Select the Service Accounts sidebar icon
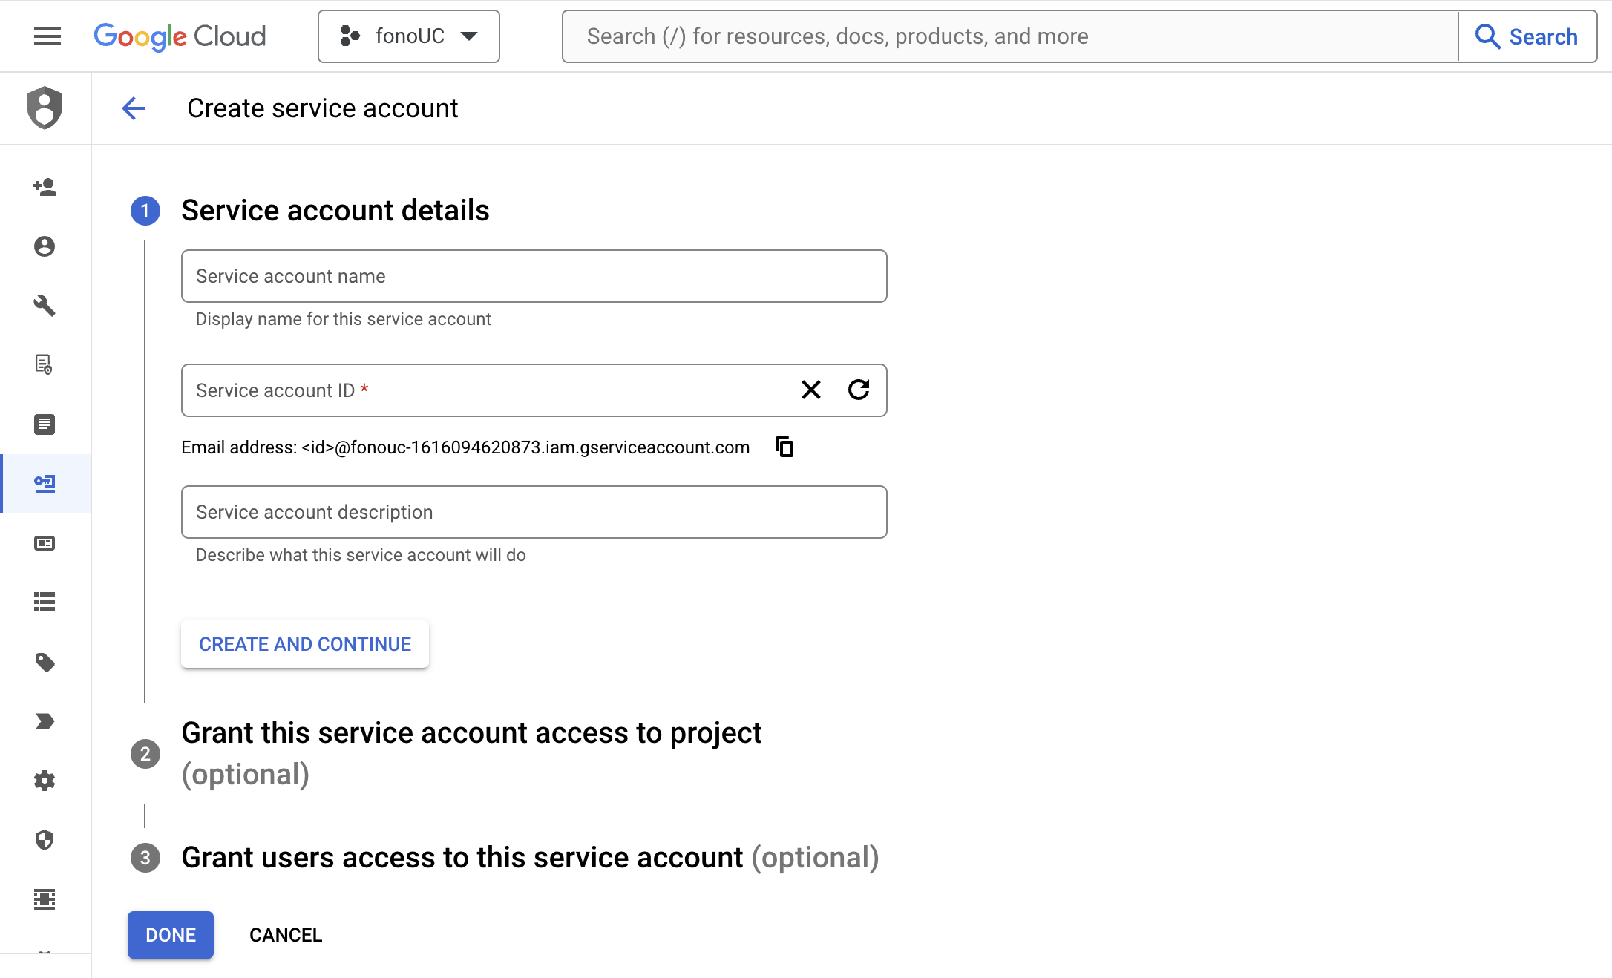The height and width of the screenshot is (978, 1612). (x=45, y=484)
